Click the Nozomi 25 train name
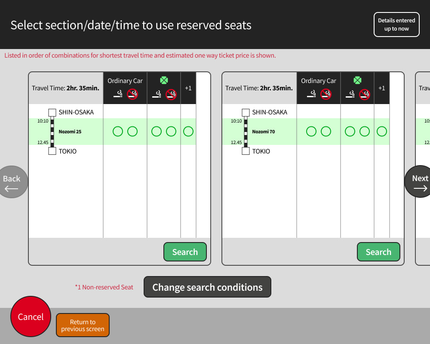This screenshot has height=344, width=430. coord(70,132)
